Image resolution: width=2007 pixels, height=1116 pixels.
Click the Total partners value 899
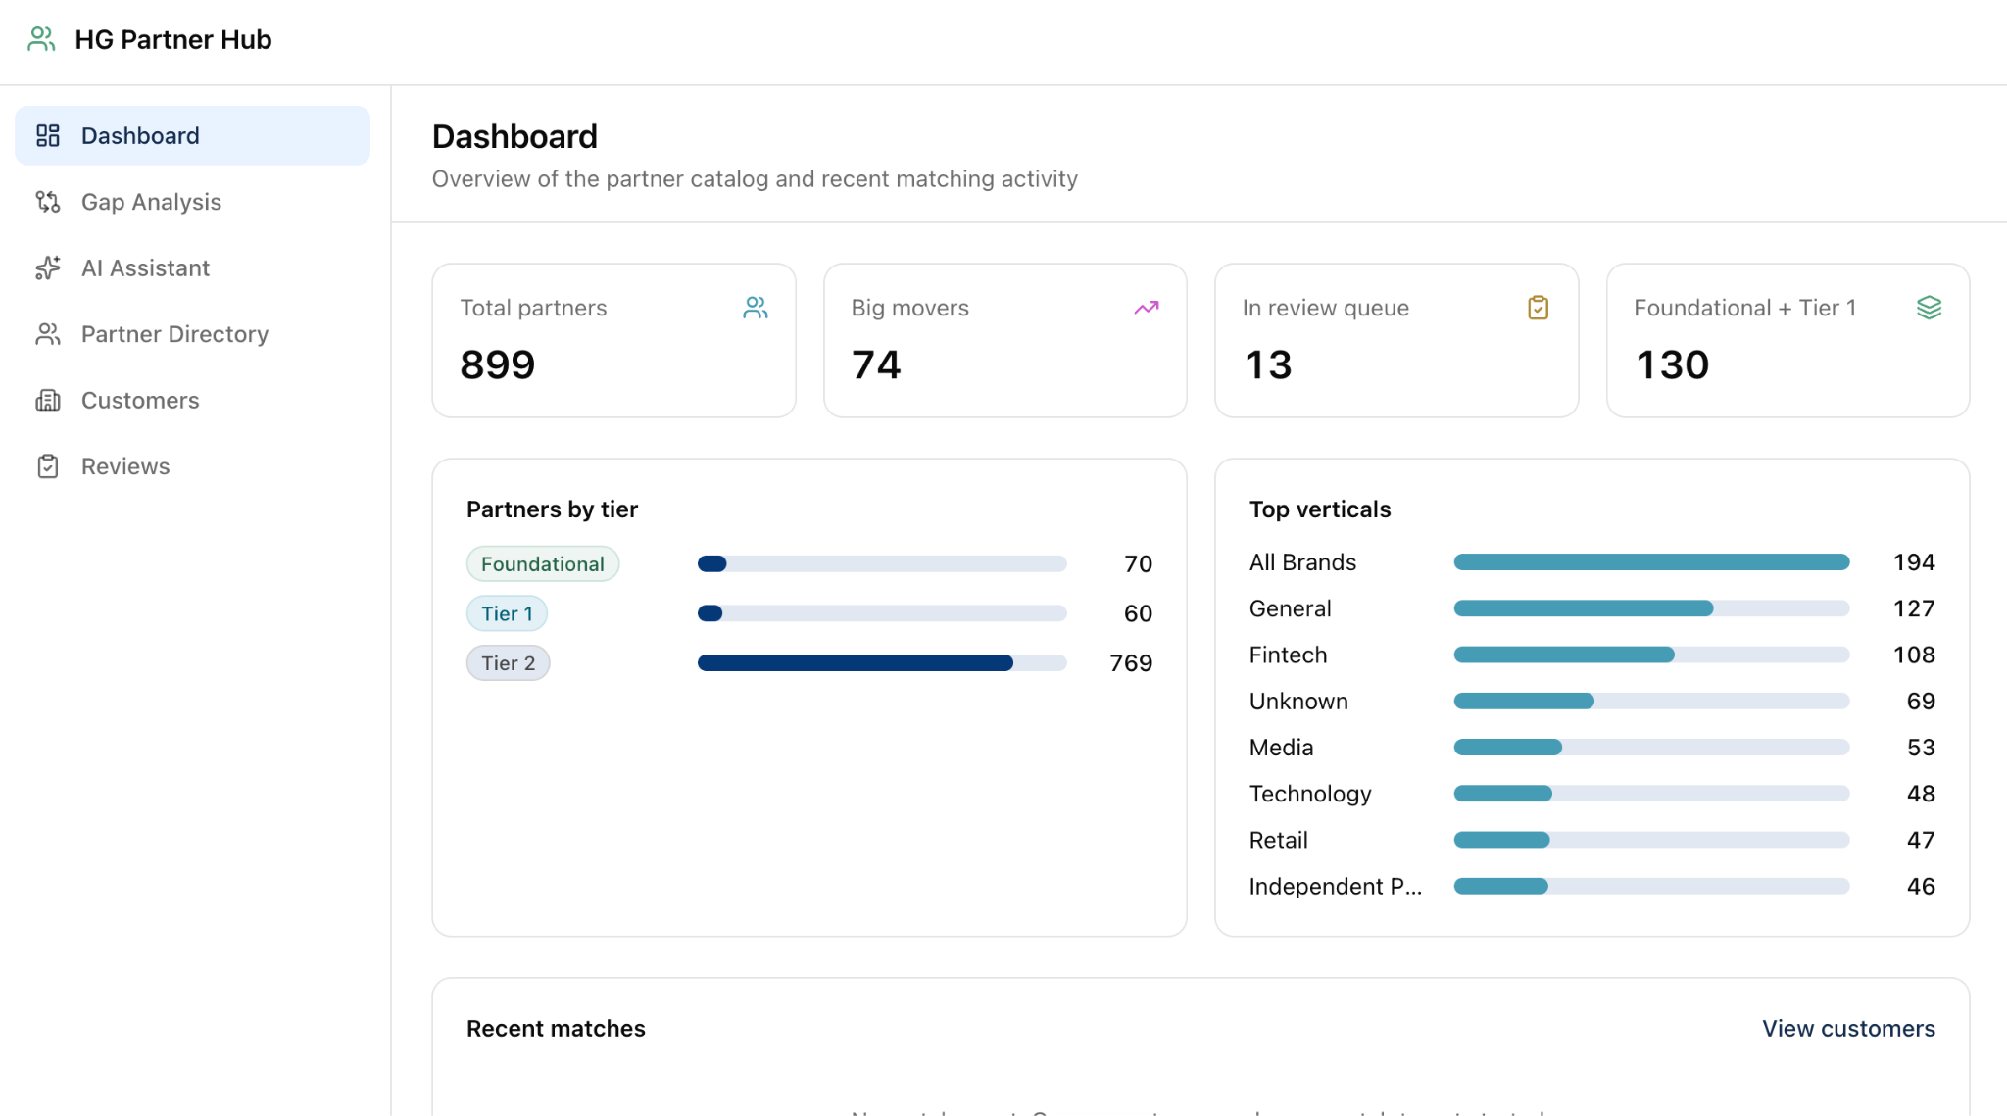498,364
